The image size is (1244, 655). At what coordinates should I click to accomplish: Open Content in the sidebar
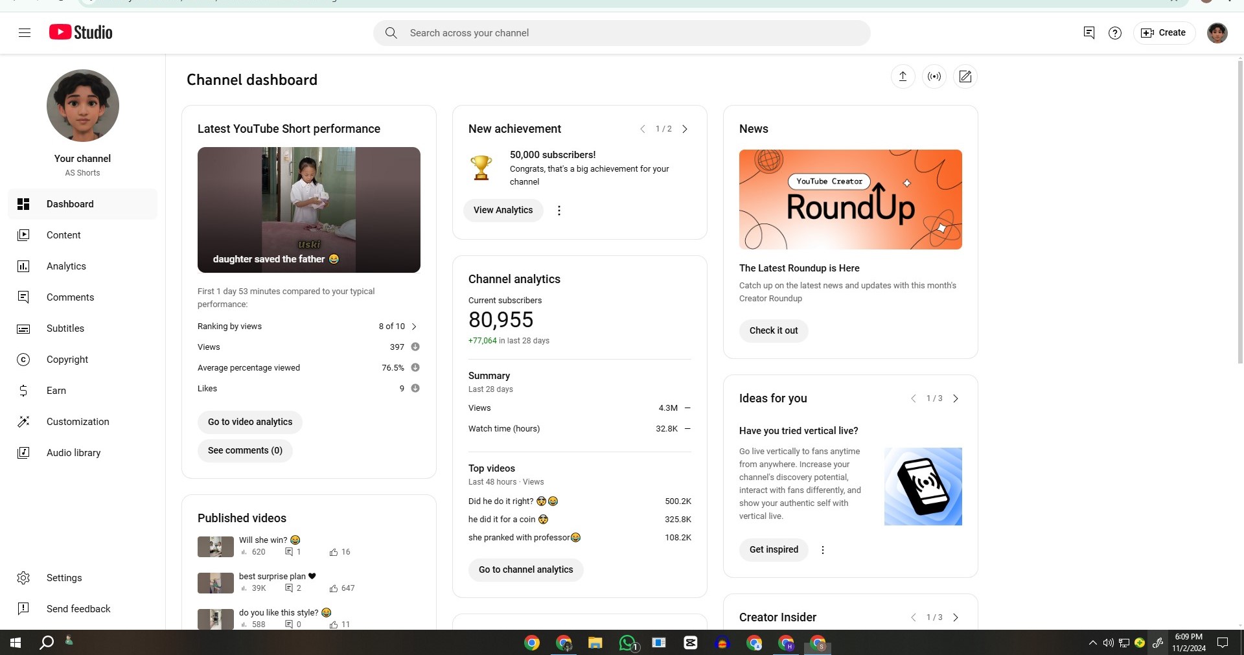pos(83,235)
